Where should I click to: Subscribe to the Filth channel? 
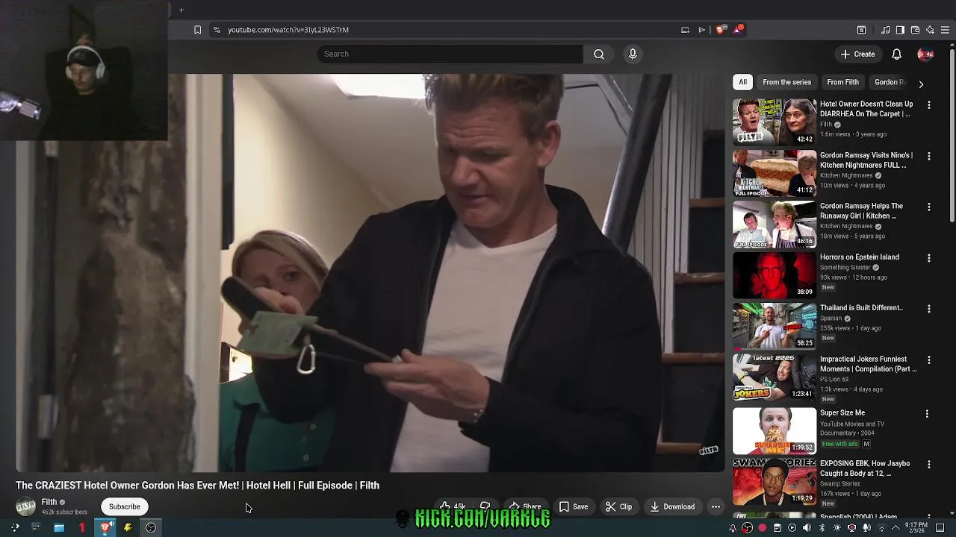(124, 506)
